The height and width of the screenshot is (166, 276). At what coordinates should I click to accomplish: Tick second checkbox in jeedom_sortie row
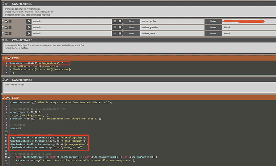(10, 34)
